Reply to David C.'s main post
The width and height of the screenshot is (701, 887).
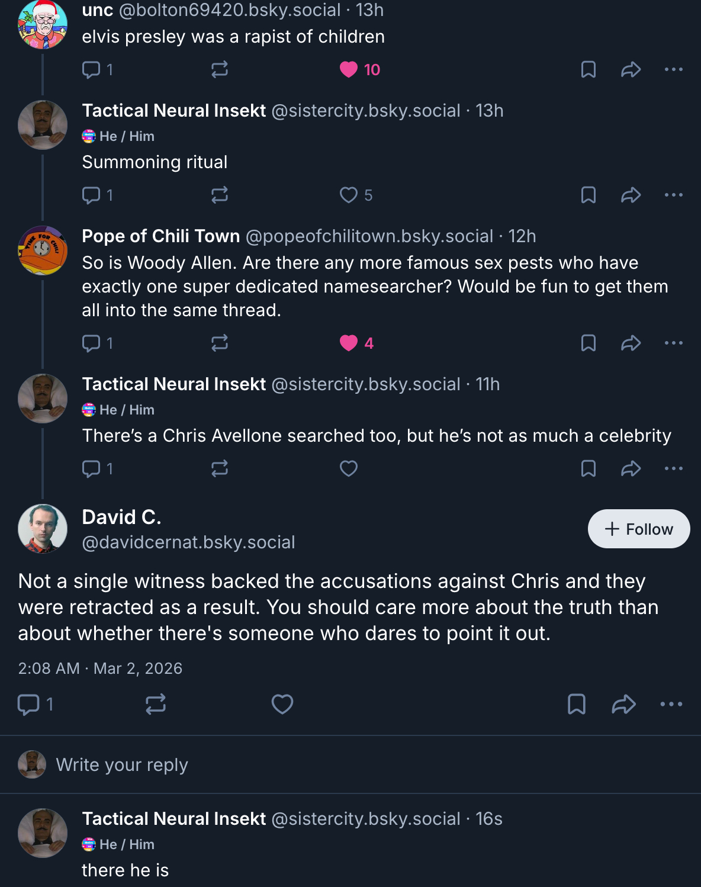[x=28, y=704]
